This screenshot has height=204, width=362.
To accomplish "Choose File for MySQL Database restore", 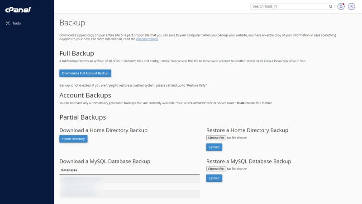I will tap(216, 169).
